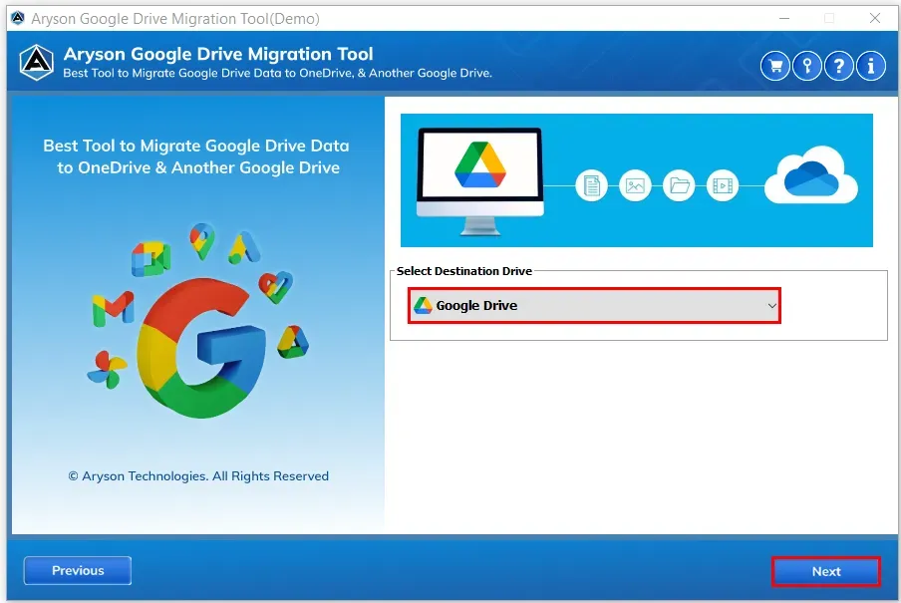Click the shopping cart buy icon
The width and height of the screenshot is (901, 603).
(x=775, y=66)
